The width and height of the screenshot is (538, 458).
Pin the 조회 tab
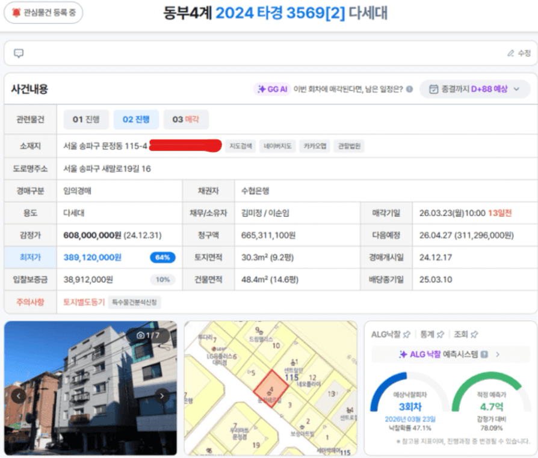coord(475,334)
